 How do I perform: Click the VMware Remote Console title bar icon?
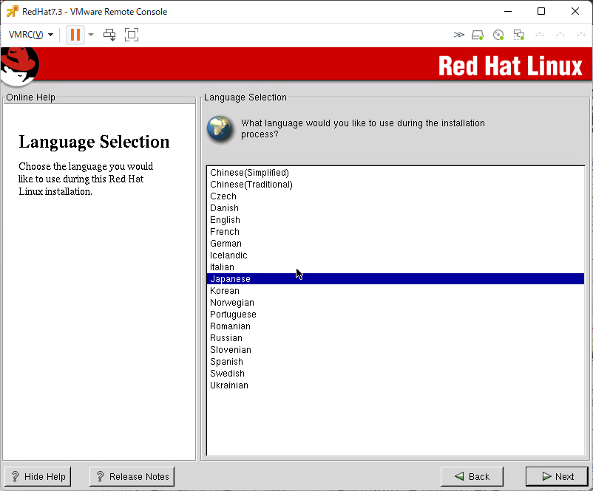click(x=13, y=11)
